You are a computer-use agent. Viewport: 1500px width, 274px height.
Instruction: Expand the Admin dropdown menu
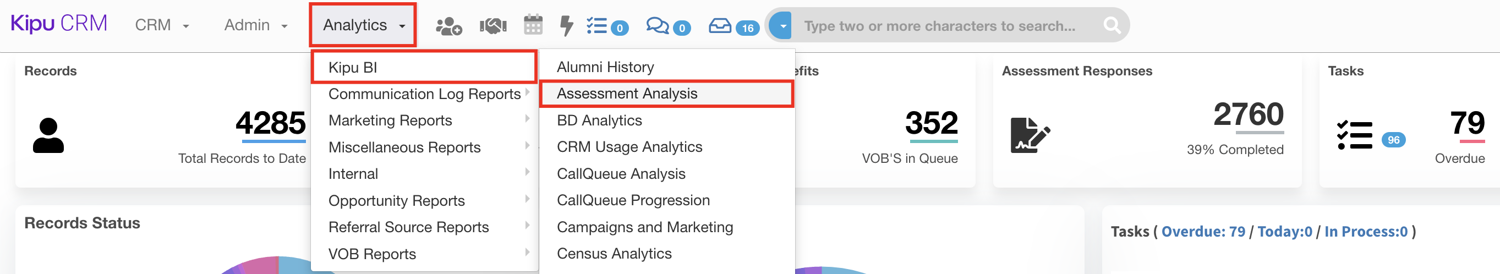tap(256, 25)
